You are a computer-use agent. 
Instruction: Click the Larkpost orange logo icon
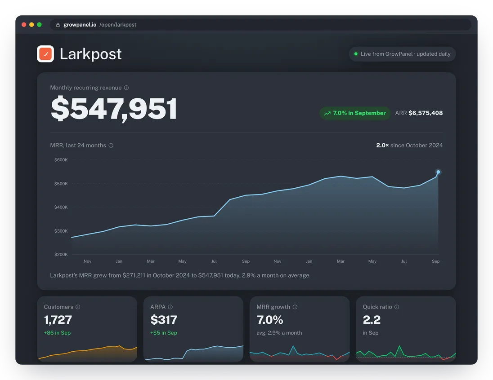pyautogui.click(x=45, y=54)
